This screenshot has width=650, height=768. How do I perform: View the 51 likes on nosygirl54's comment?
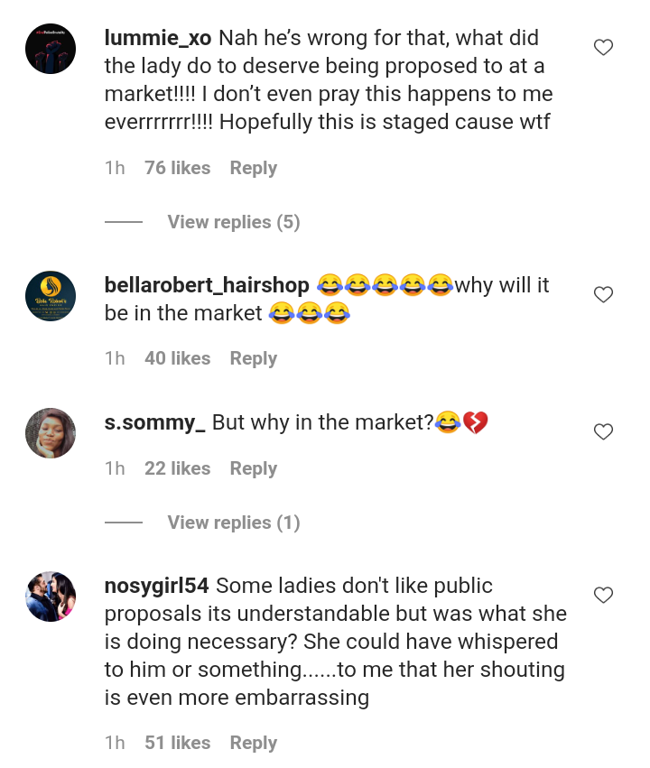[x=177, y=743]
